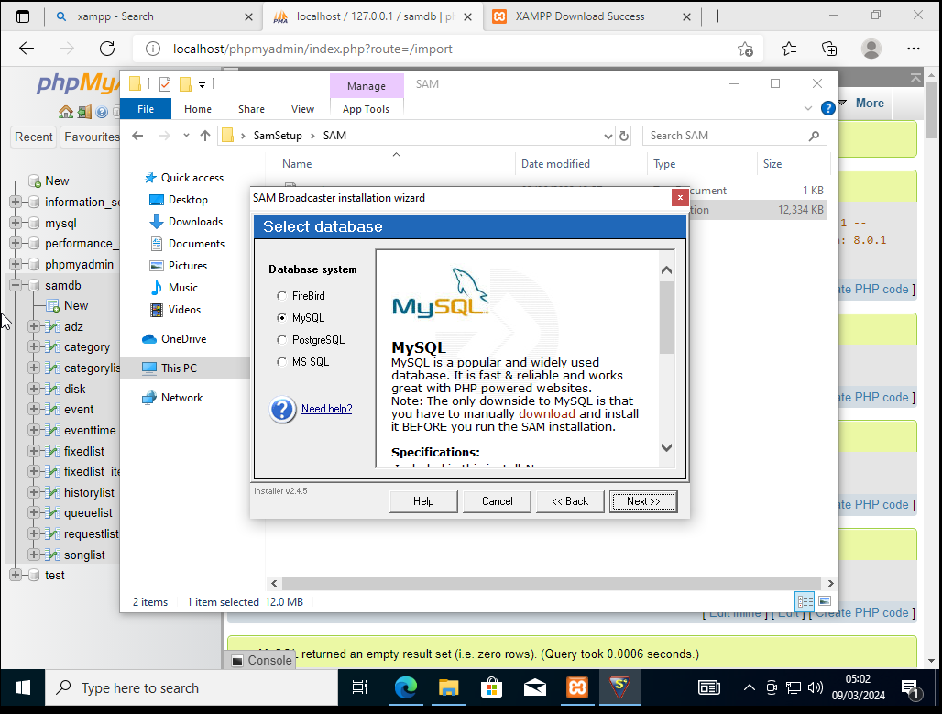Open the download link in MySQL description
The width and height of the screenshot is (942, 714).
coord(547,413)
